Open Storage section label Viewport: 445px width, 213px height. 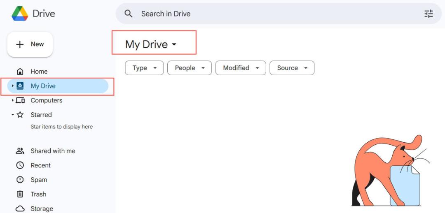pos(42,209)
